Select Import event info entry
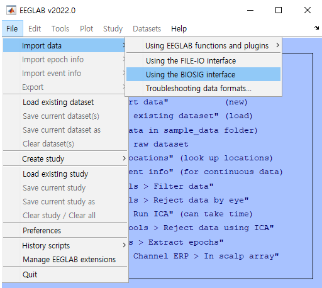This screenshot has width=322, height=288. click(64, 73)
